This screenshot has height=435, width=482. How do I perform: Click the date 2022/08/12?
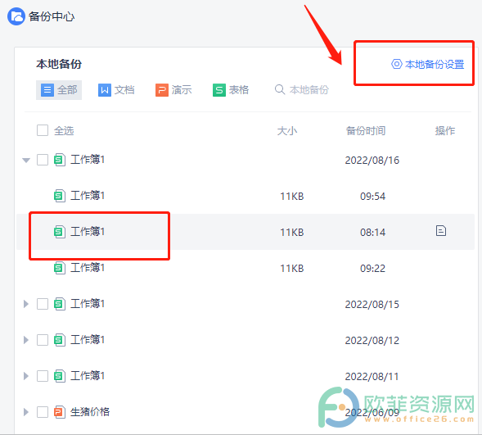click(372, 340)
